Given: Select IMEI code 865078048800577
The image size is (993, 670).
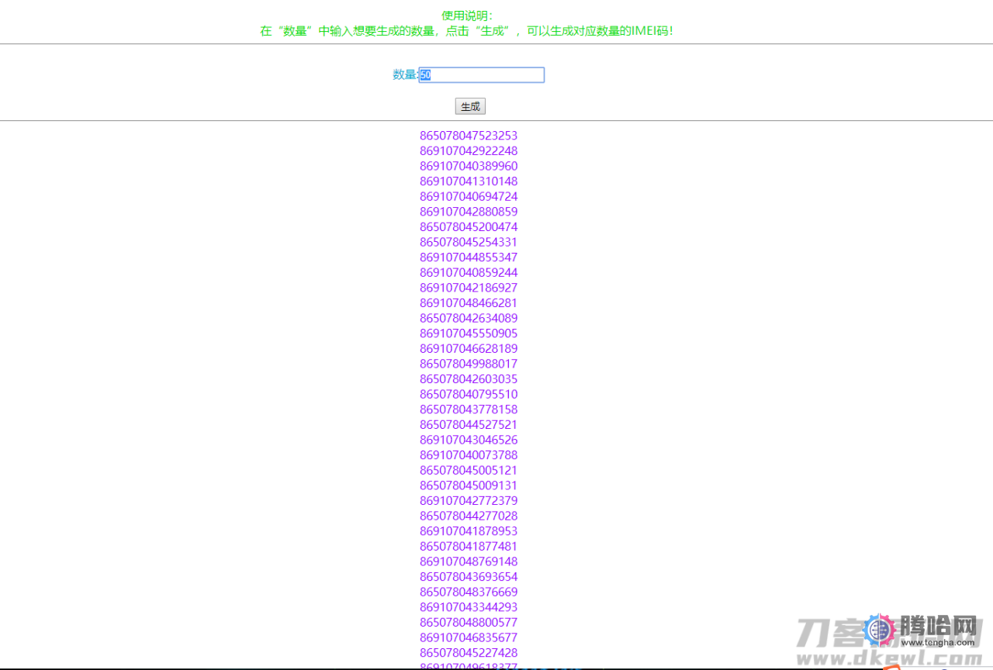Looking at the screenshot, I should (469, 622).
